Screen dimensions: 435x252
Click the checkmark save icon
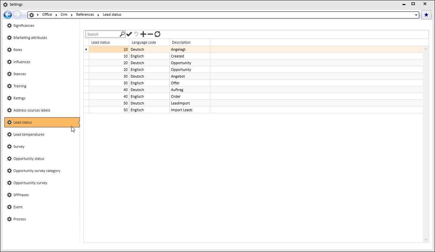(x=129, y=34)
